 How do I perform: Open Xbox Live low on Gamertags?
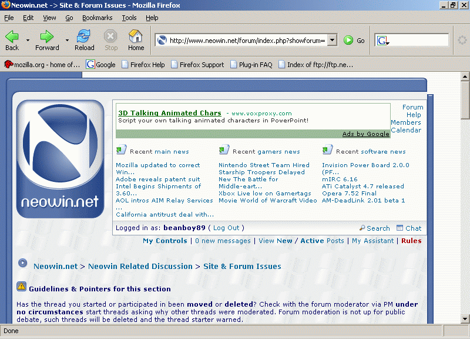(265, 194)
